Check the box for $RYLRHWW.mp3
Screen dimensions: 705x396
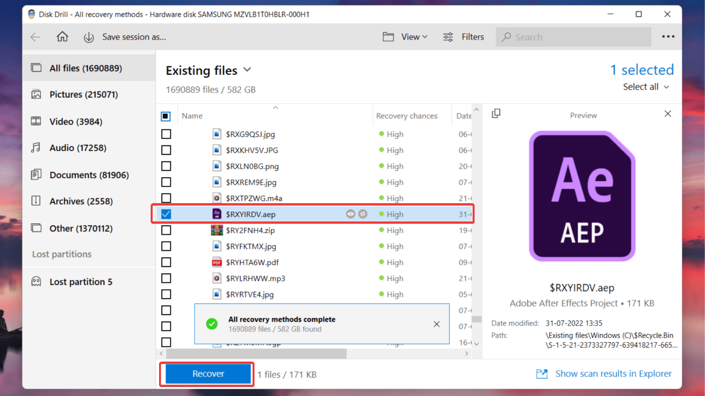166,278
